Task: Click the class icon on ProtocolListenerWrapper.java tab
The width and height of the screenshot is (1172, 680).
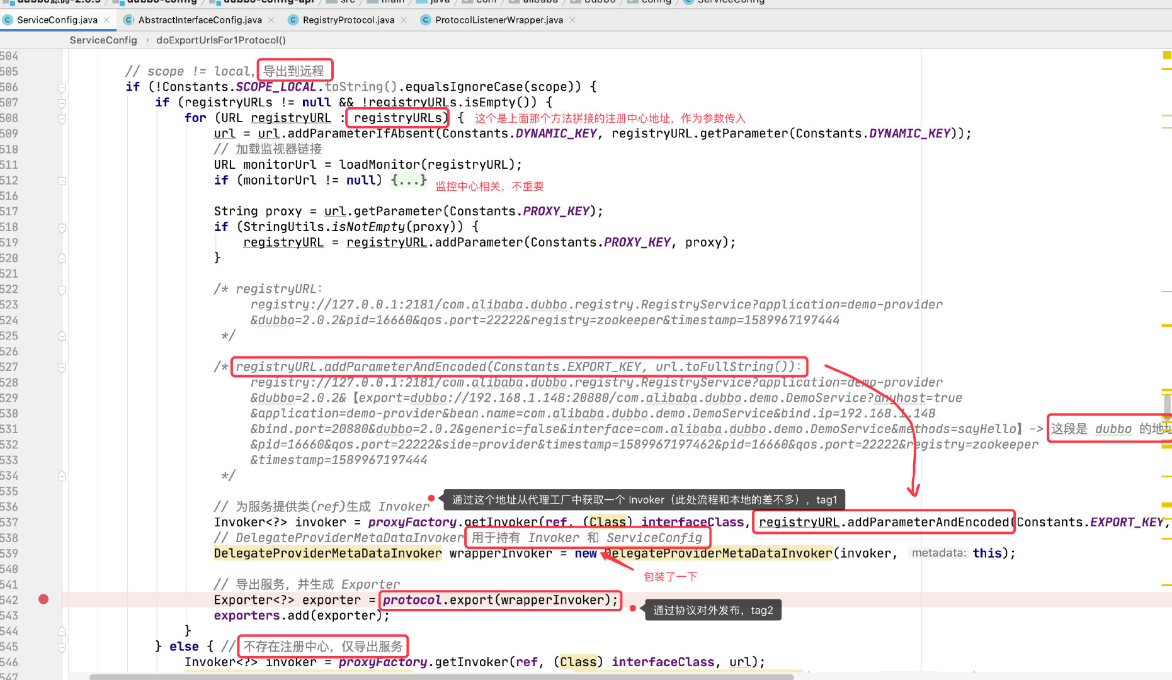Action: [x=426, y=20]
